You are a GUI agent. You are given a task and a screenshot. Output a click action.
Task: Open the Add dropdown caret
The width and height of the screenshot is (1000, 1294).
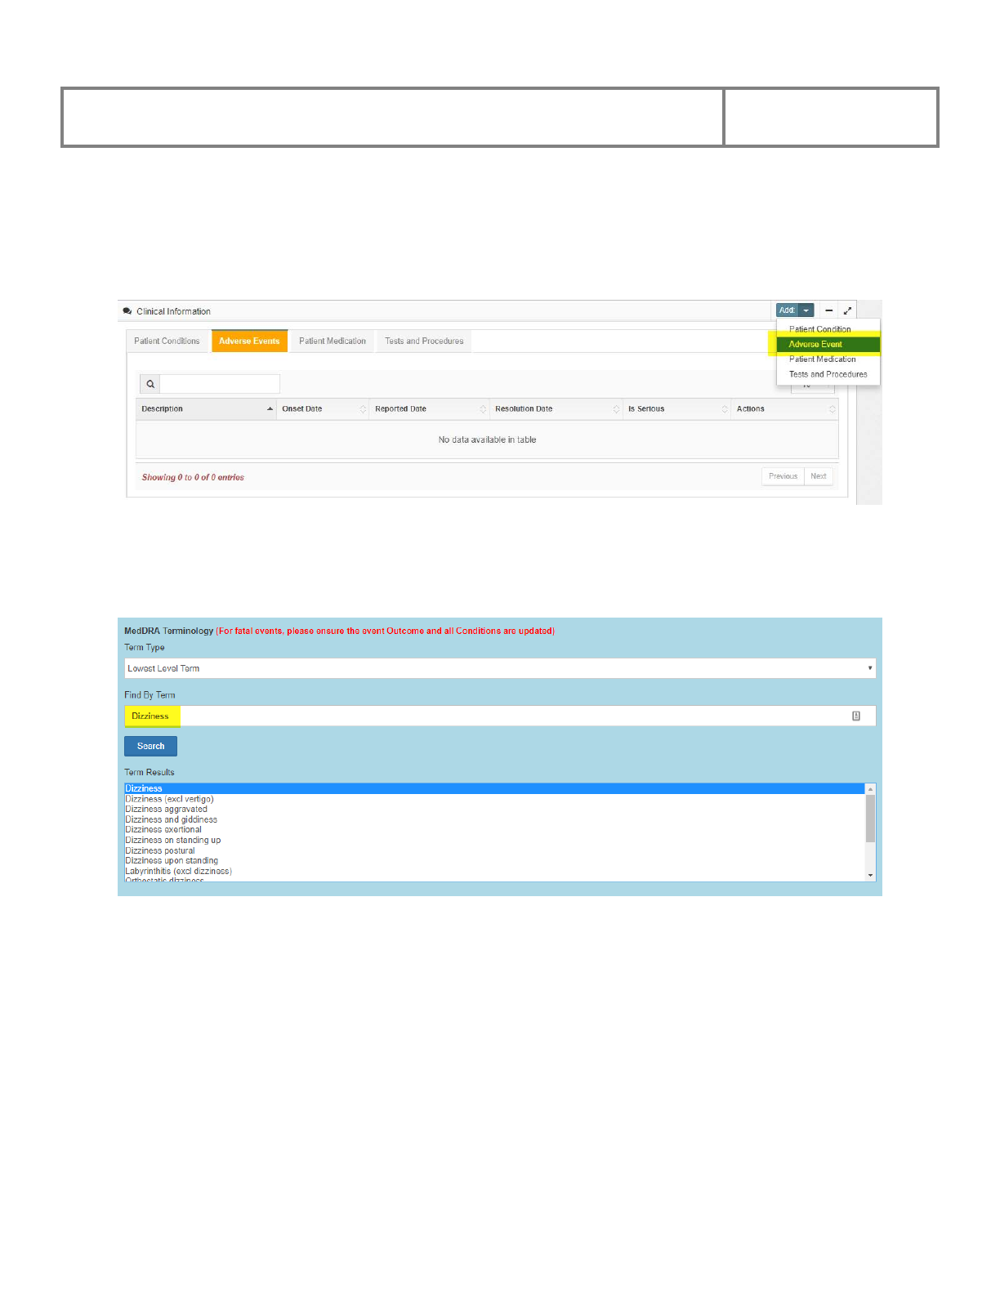806,310
